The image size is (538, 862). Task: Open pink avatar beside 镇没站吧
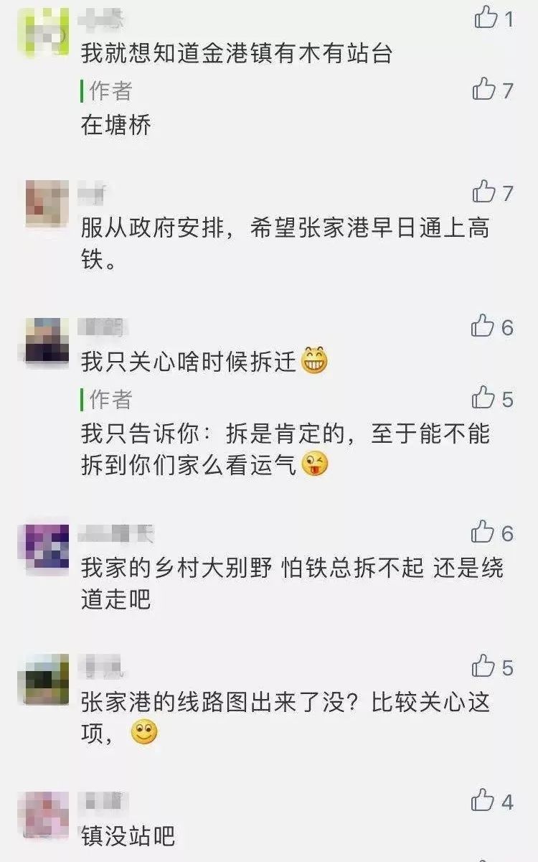[47, 814]
